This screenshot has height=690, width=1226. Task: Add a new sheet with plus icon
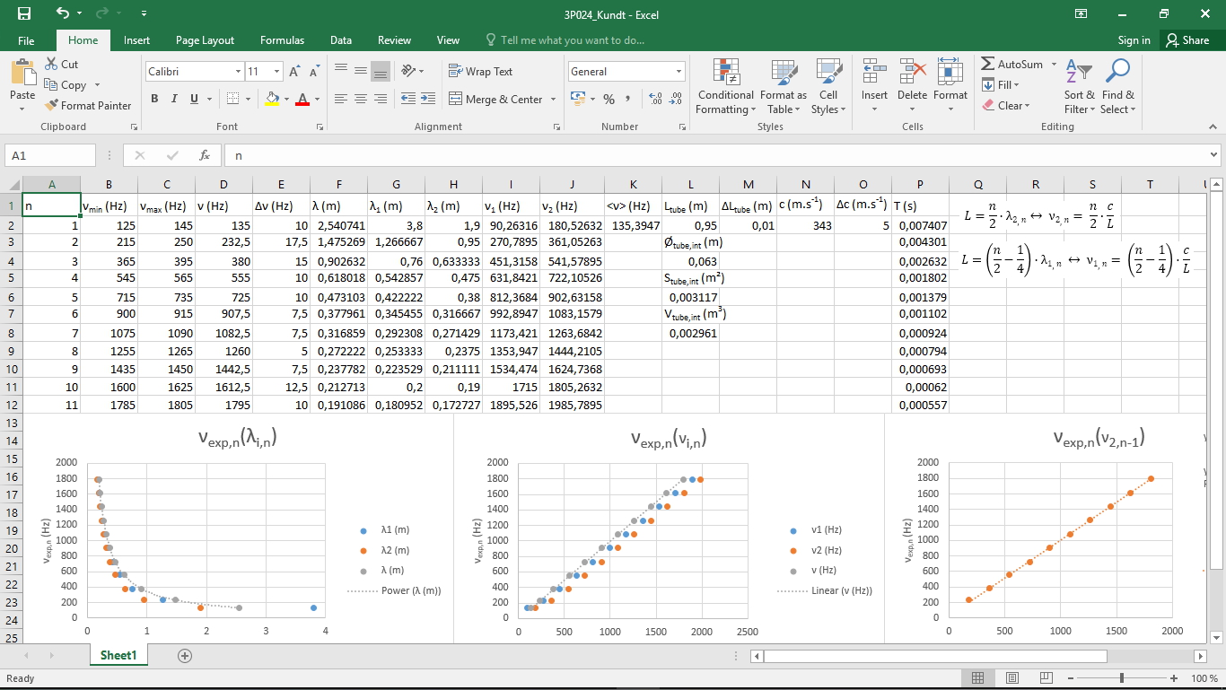pos(185,656)
